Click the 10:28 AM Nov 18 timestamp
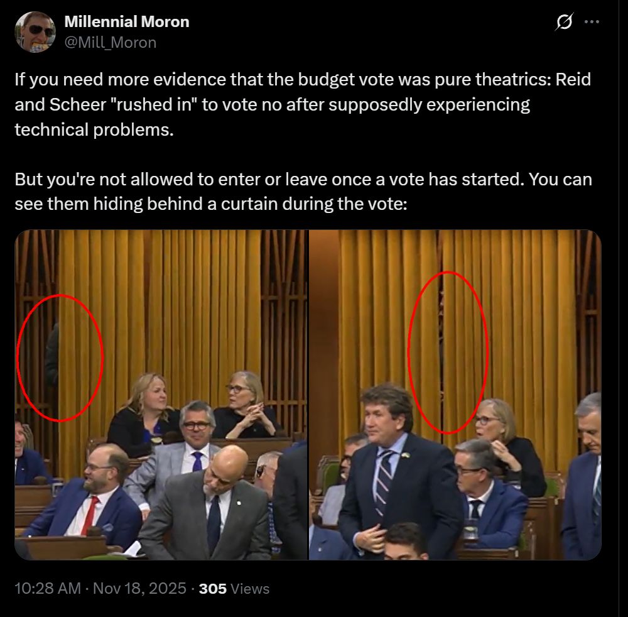Image resolution: width=628 pixels, height=617 pixels. 100,589
